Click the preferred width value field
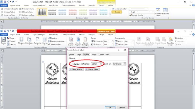This screenshot has width=195, height=109. coord(95,64)
